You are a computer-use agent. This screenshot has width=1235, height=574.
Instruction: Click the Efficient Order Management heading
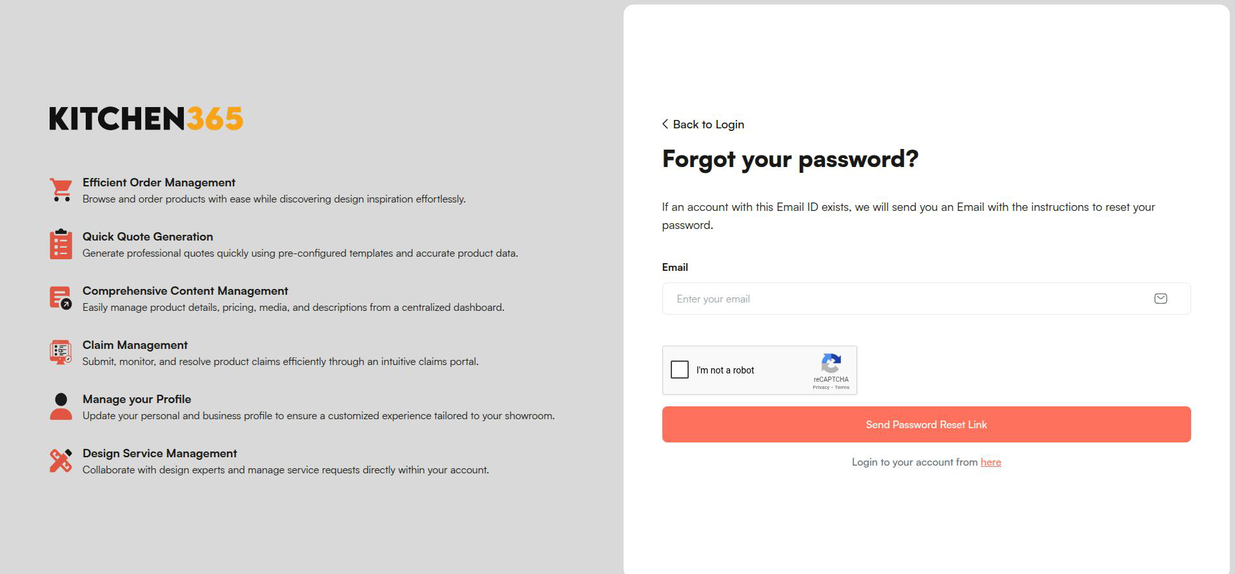158,183
